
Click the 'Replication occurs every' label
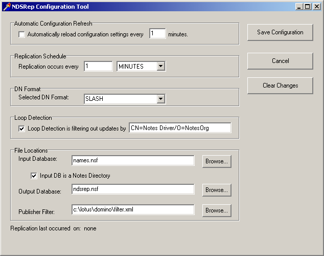[49, 67]
